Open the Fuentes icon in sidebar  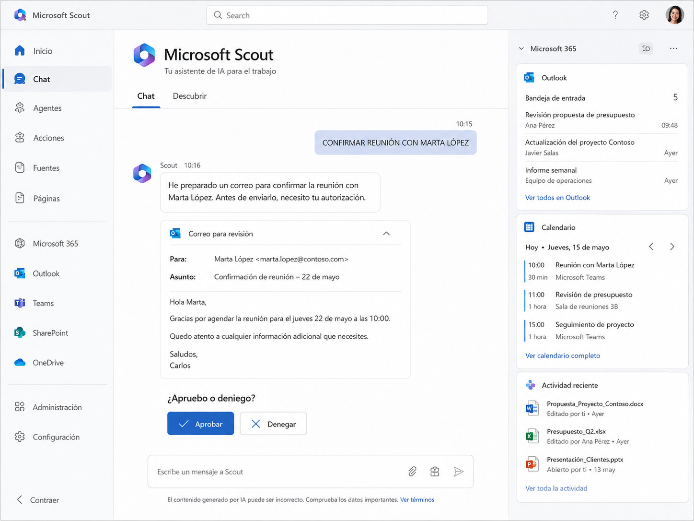click(x=20, y=168)
